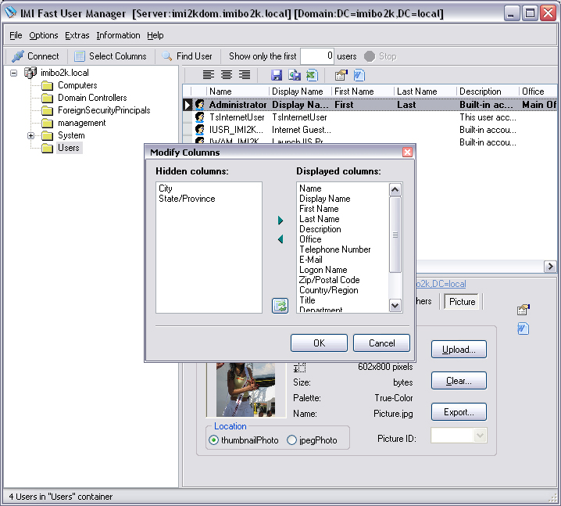Close the Modify Columns dialog
The height and width of the screenshot is (506, 561).
(407, 153)
